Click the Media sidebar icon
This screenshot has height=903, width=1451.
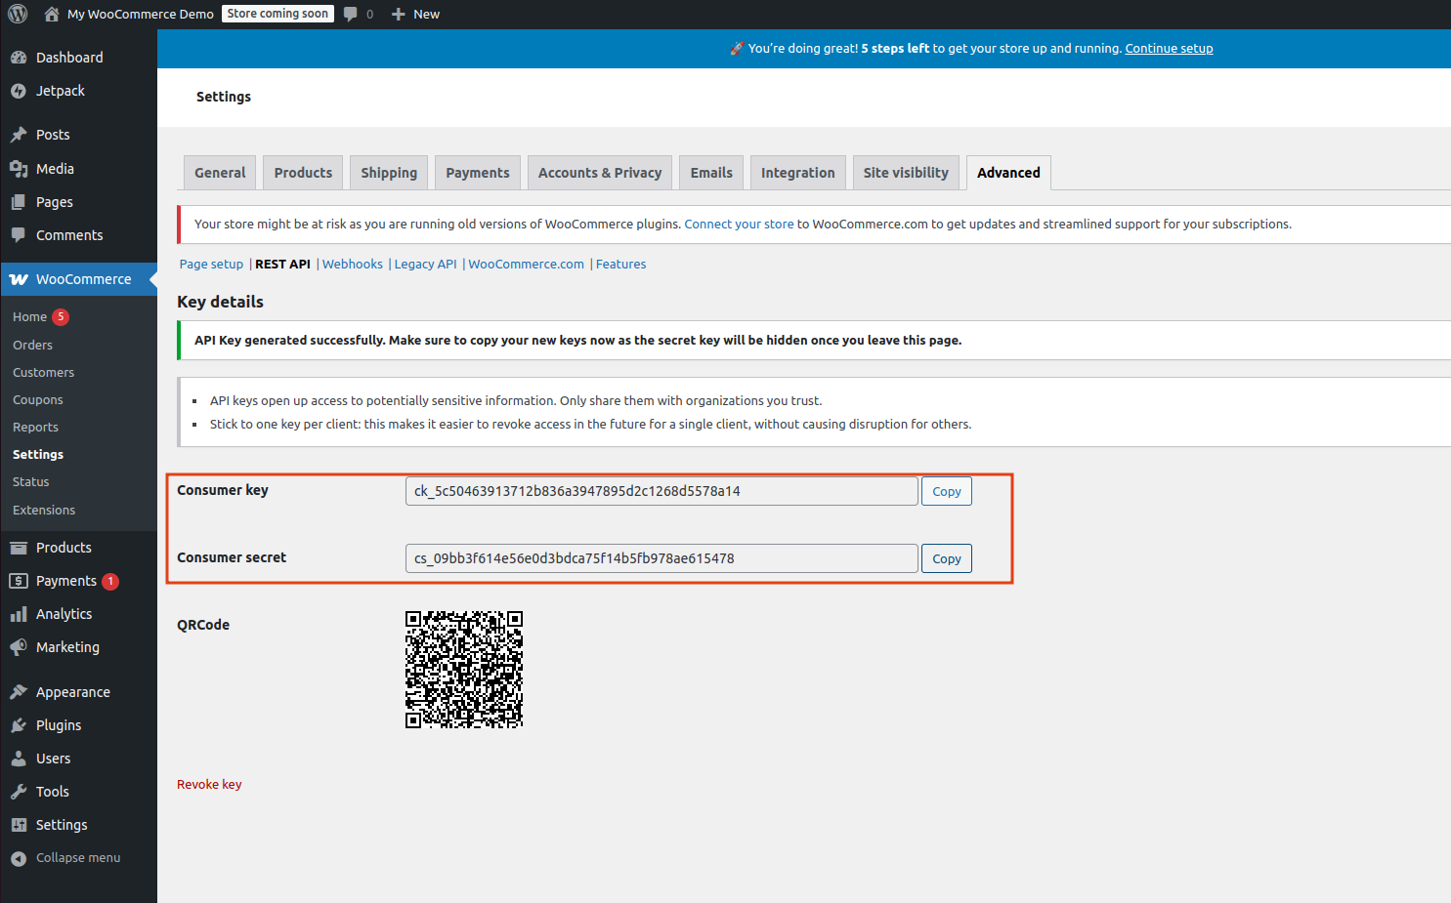[19, 169]
